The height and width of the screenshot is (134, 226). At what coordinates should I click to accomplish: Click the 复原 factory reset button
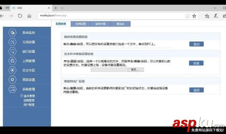click(196, 90)
